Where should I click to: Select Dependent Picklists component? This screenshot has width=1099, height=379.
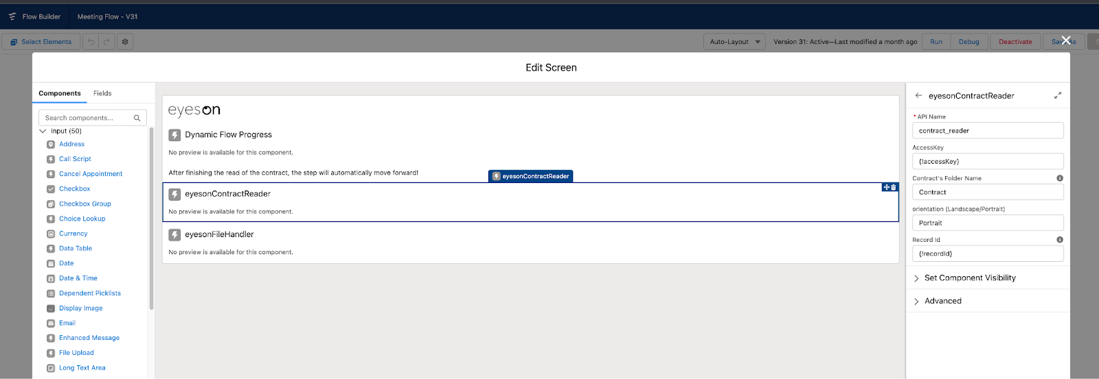coord(90,293)
